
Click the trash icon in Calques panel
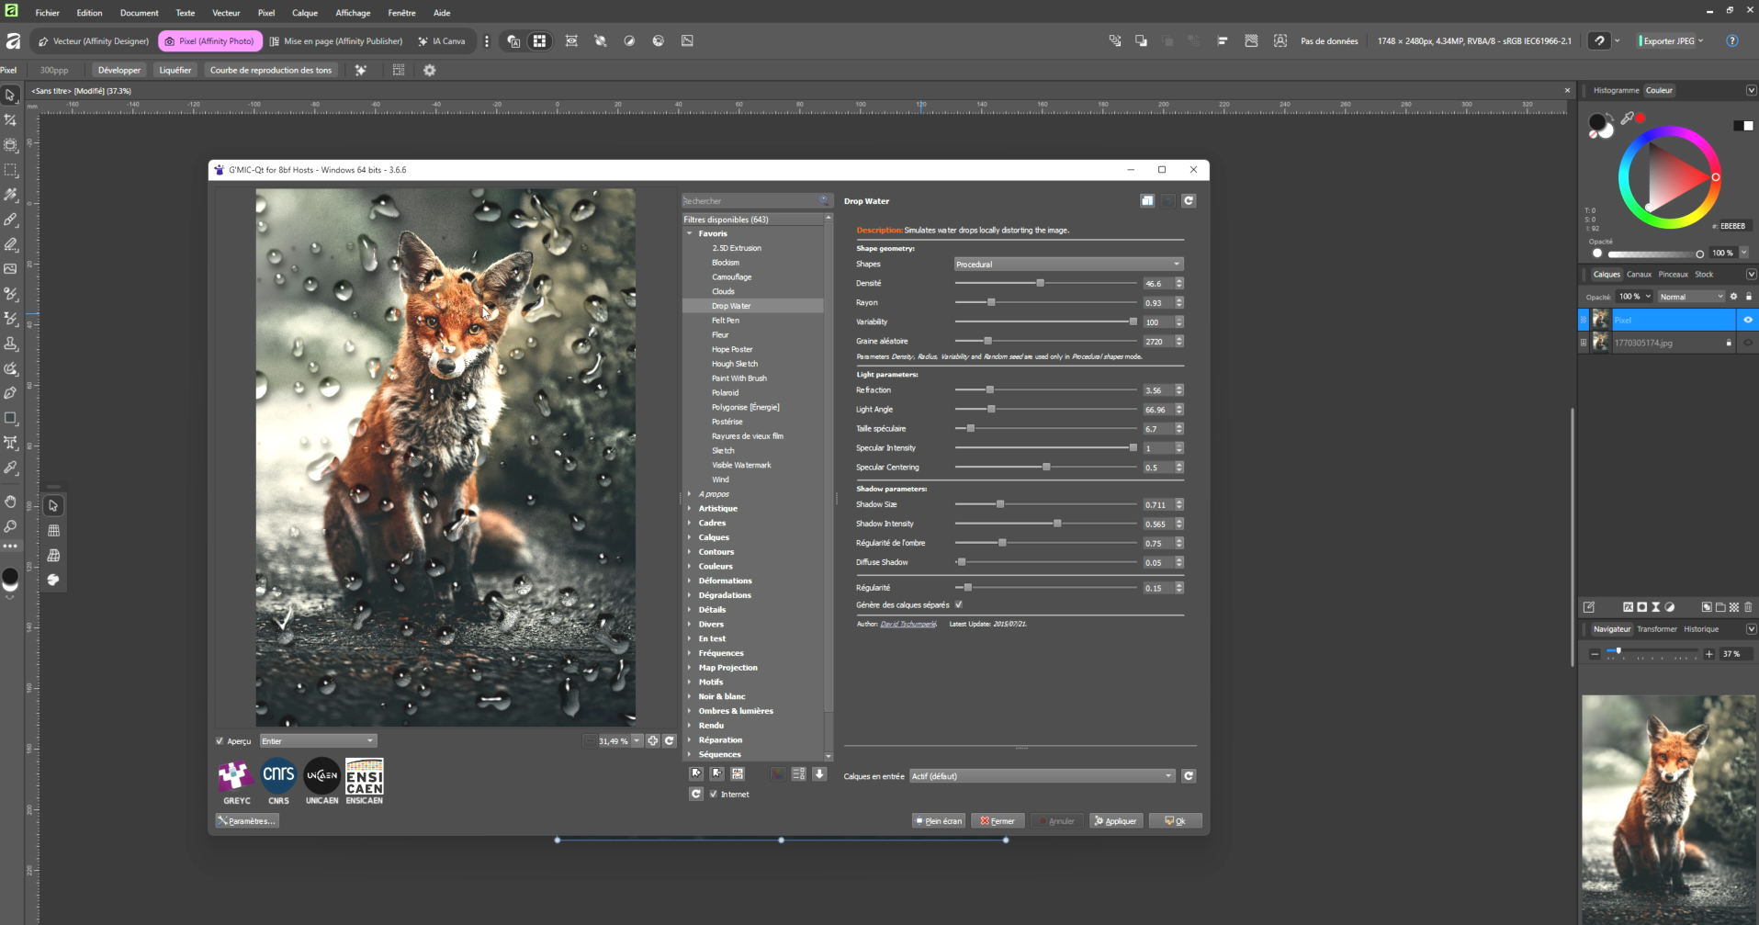tap(1748, 607)
